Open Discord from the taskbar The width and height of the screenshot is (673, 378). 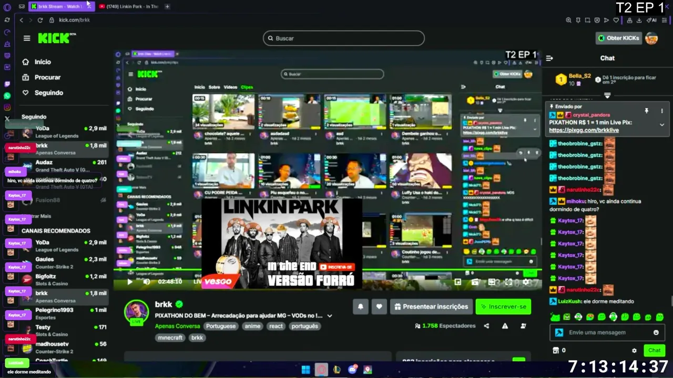tap(352, 370)
